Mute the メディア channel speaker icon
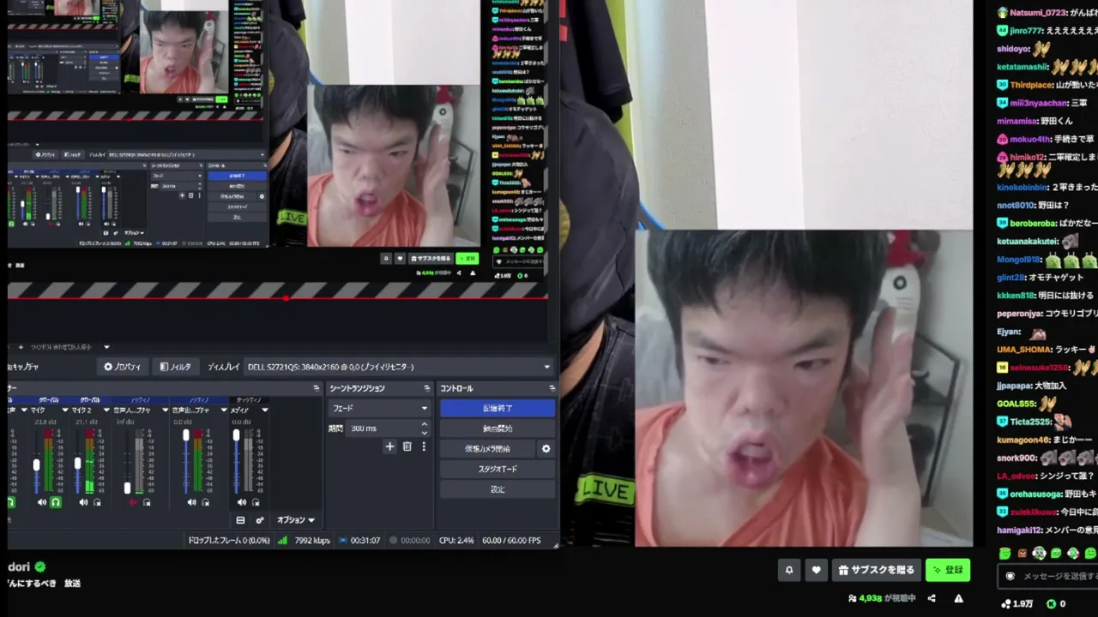This screenshot has height=617, width=1098. pyautogui.click(x=241, y=502)
